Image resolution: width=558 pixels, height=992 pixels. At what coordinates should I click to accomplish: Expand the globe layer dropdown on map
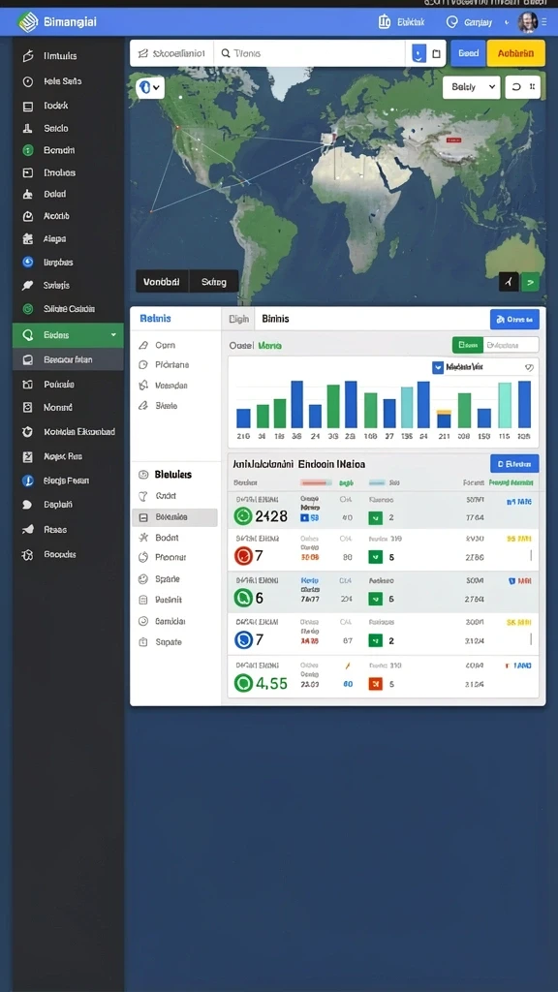coord(150,87)
